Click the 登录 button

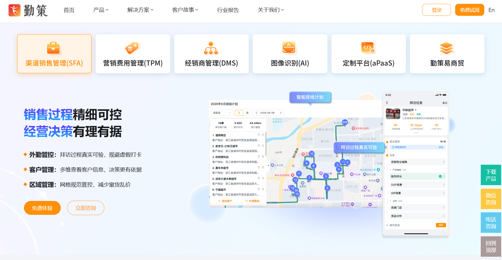[x=437, y=10]
